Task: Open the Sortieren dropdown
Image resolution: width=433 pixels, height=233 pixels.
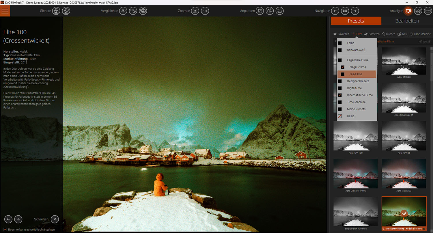Action: click(x=372, y=34)
